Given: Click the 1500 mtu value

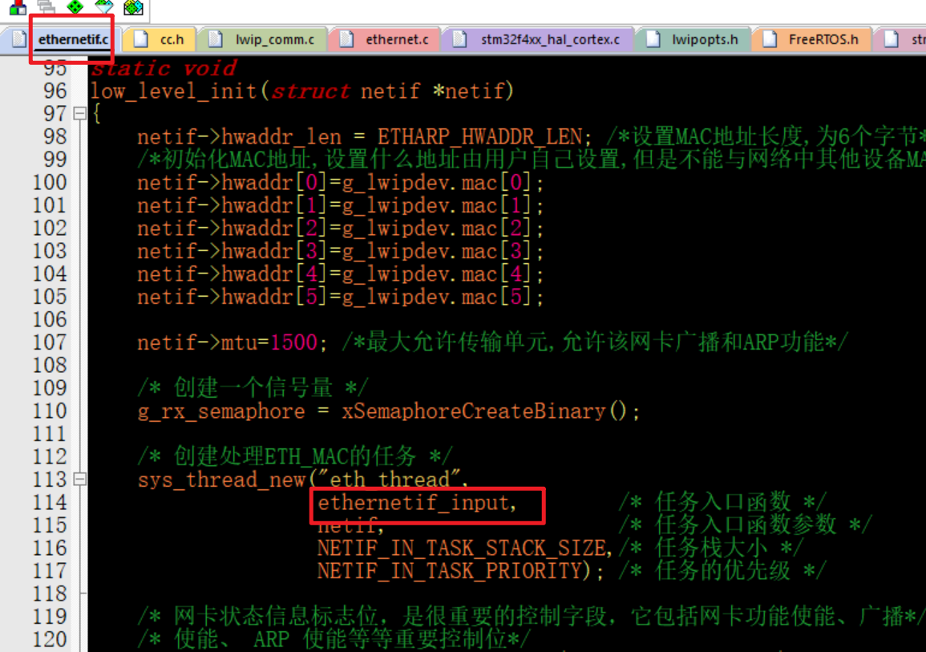Looking at the screenshot, I should point(293,342).
